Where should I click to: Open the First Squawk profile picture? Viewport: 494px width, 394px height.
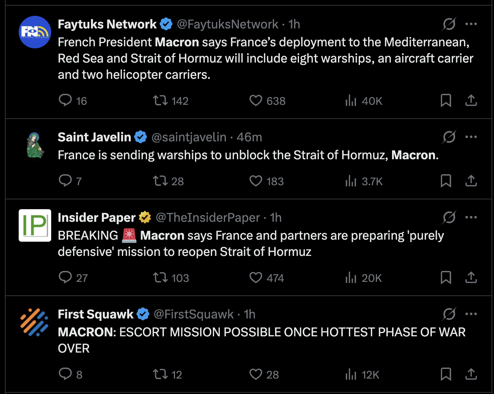click(35, 322)
